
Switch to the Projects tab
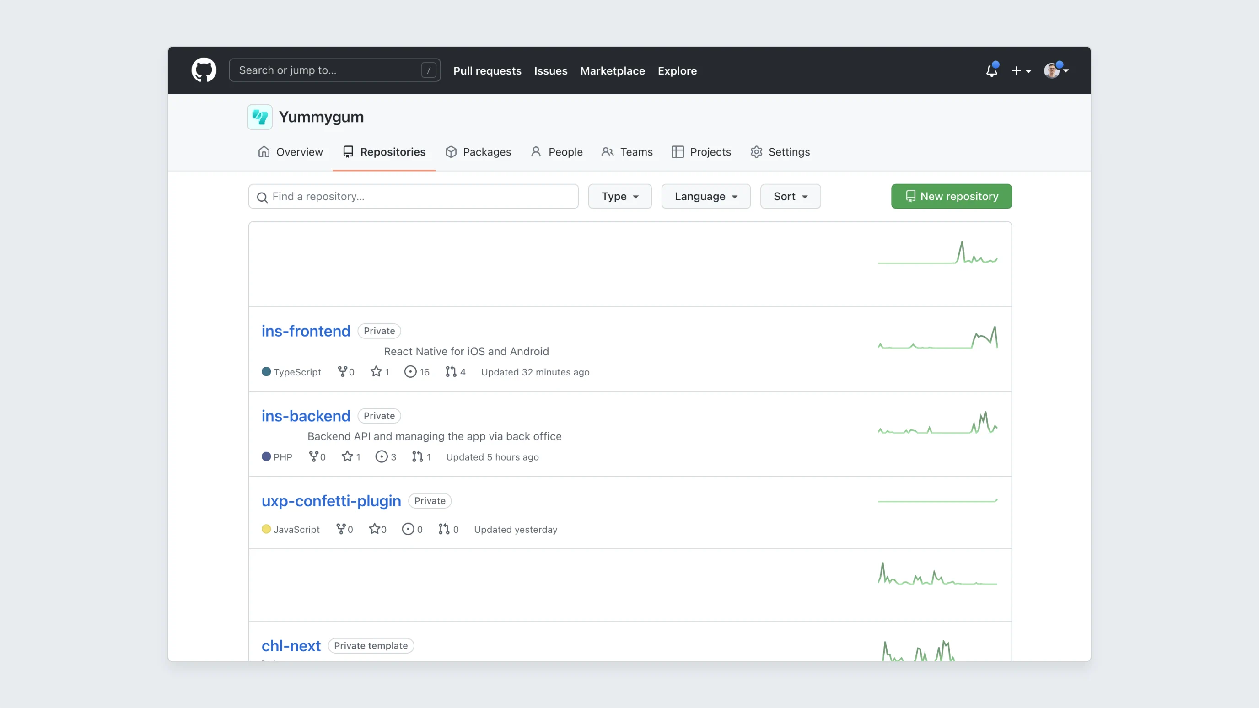701,152
